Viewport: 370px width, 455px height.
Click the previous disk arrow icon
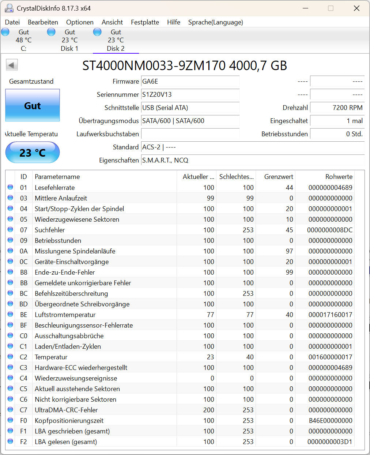pos(12,65)
